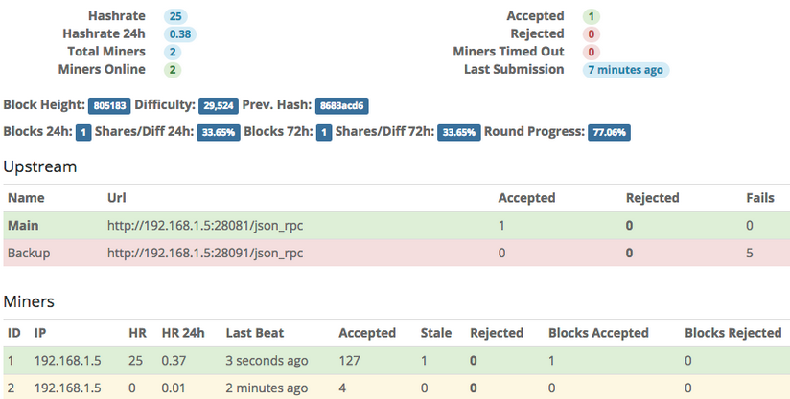Click the Last Beat column header

257,333
